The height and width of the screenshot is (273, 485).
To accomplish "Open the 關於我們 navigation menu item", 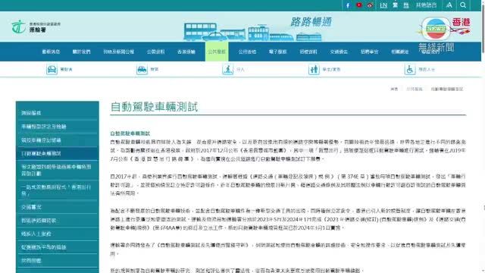I will click(81, 52).
